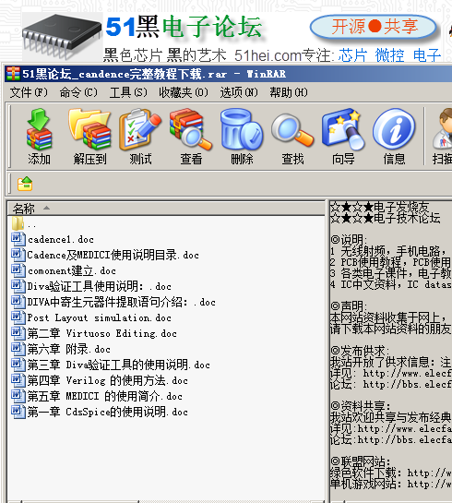Click the WinRAR title bar icon
The image size is (452, 503).
13,74
